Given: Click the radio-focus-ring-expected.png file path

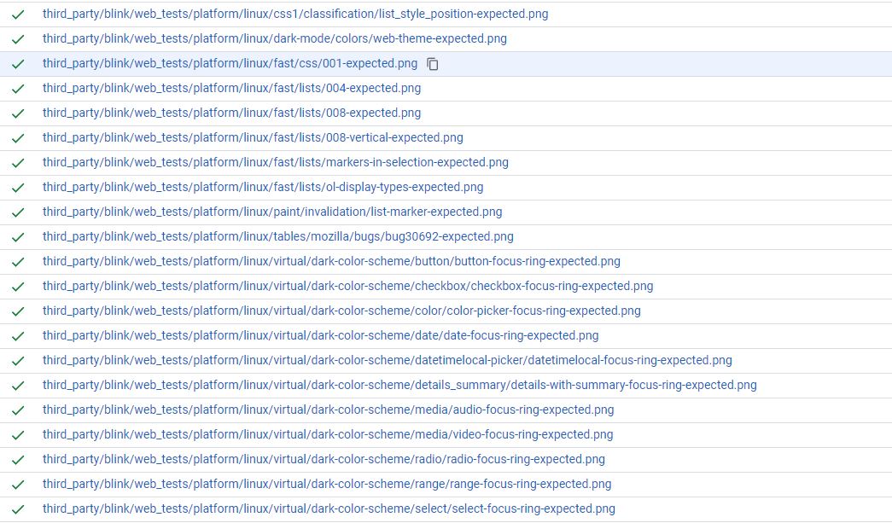Looking at the screenshot, I should 323,459.
